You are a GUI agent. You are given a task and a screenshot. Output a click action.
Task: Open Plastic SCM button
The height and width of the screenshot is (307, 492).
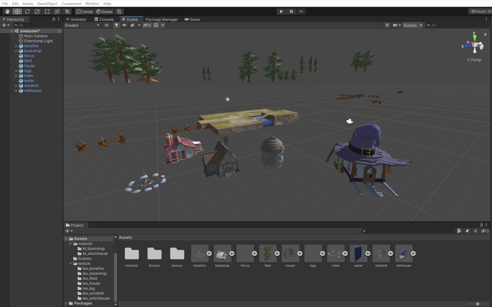(480, 12)
